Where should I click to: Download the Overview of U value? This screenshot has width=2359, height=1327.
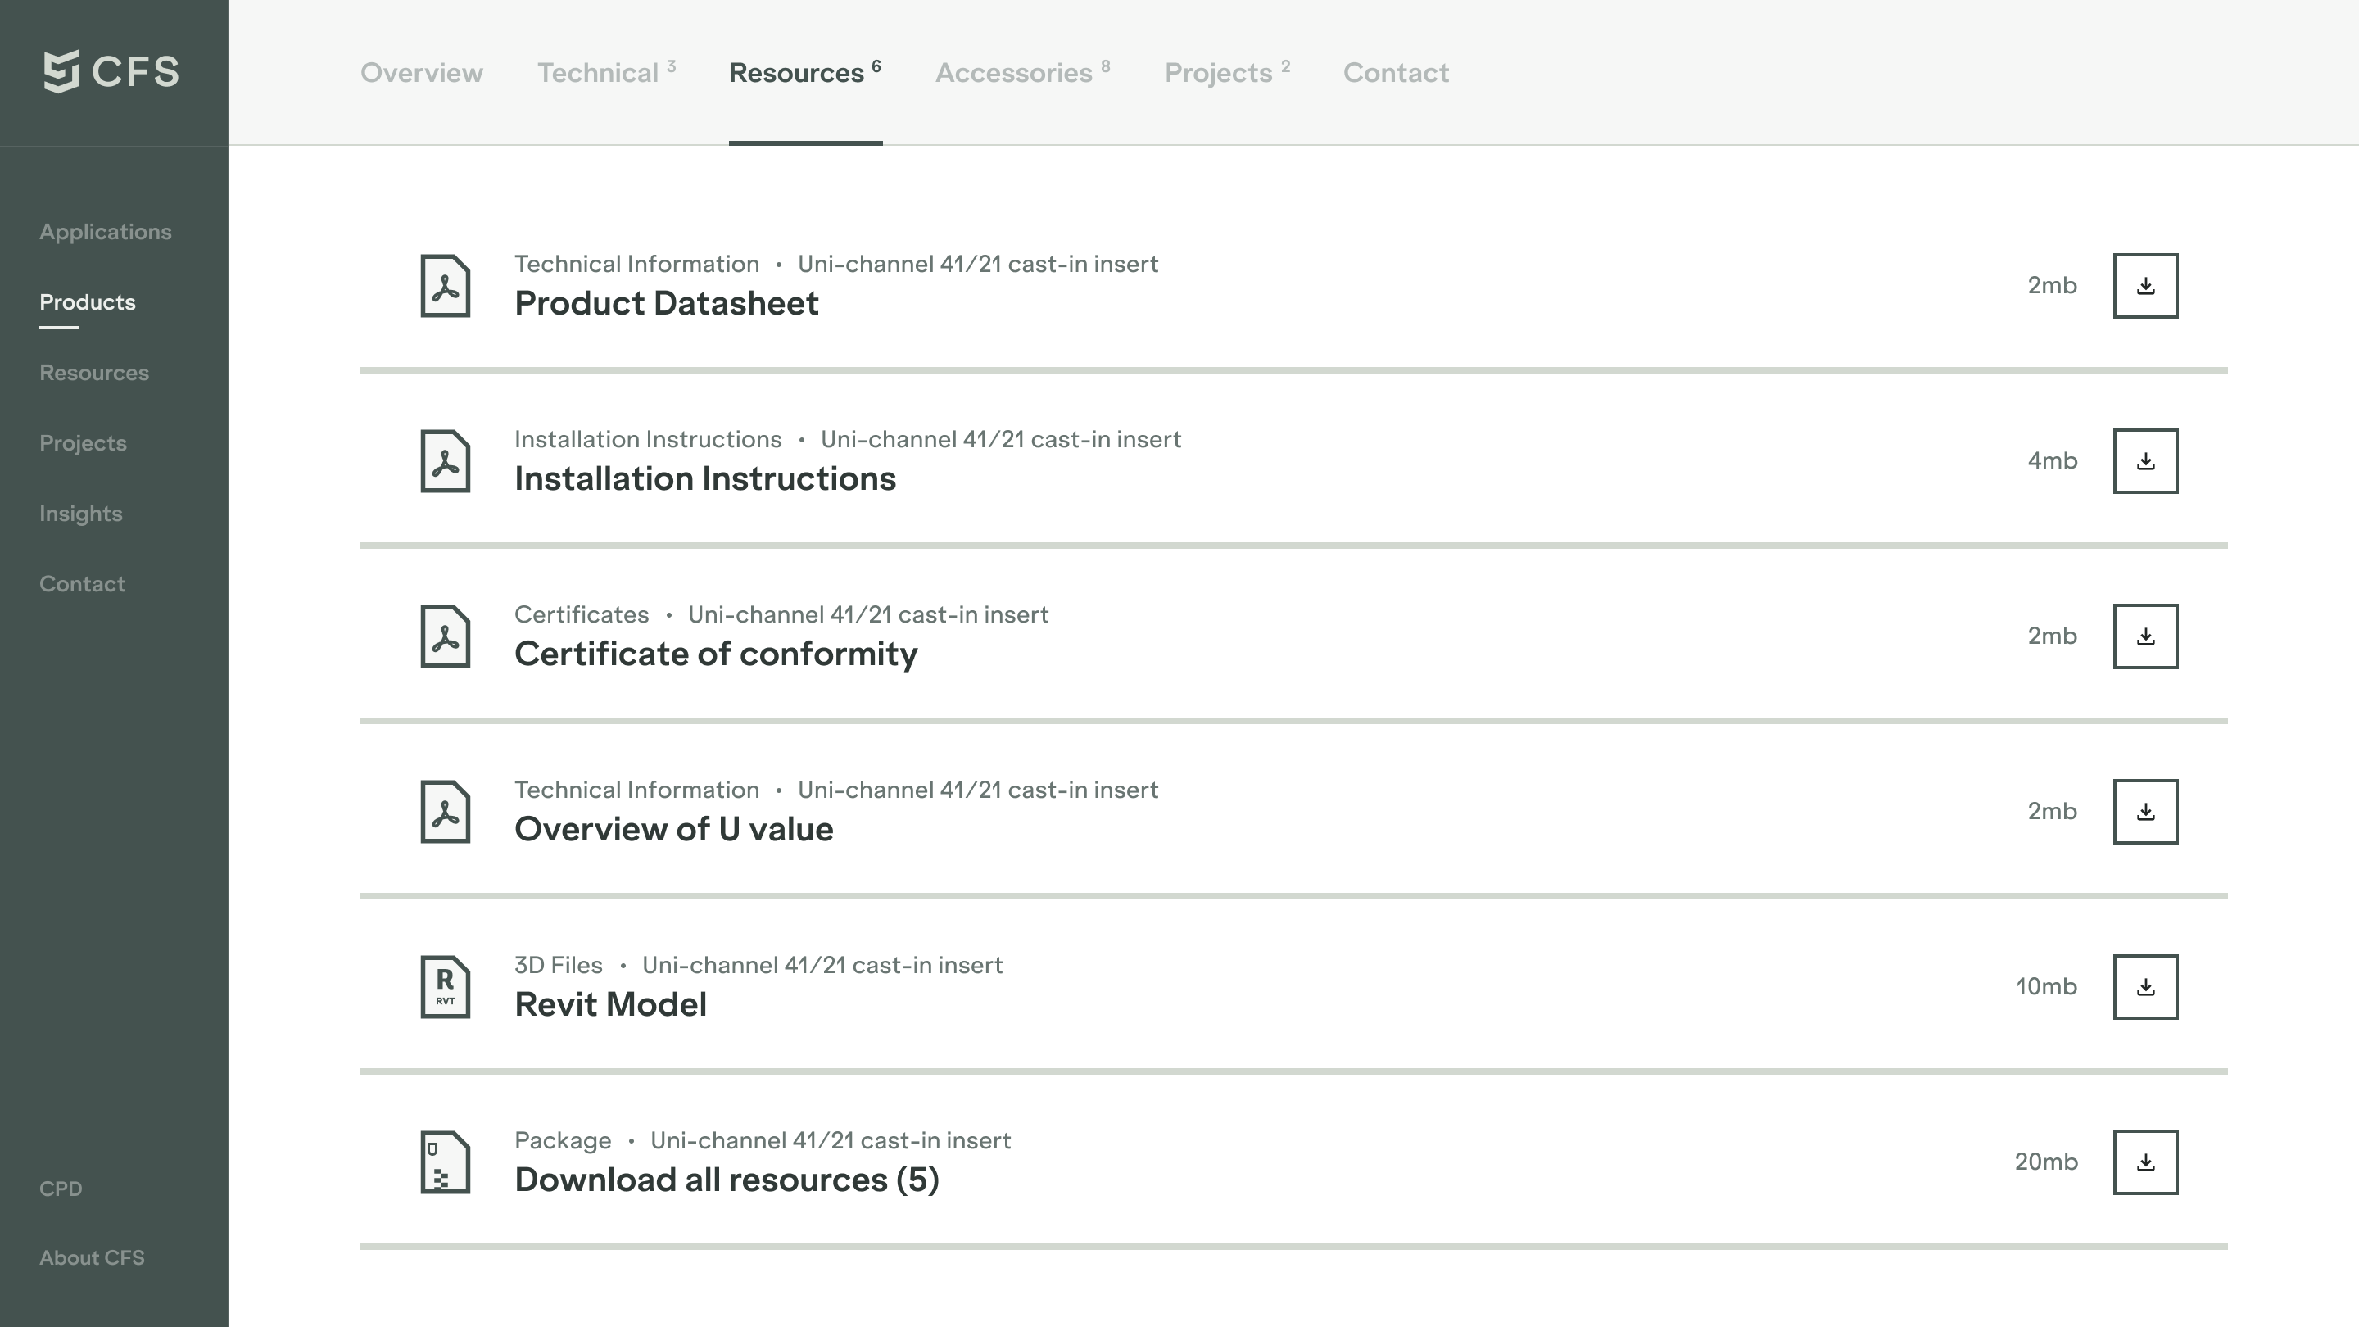2144,812
